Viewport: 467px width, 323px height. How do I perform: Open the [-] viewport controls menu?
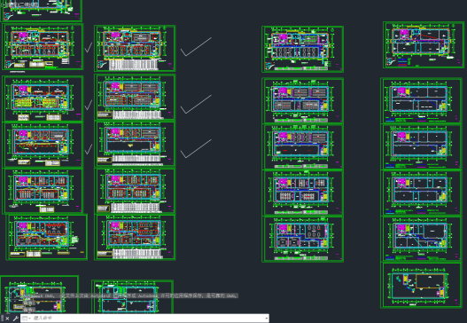[3, 4]
